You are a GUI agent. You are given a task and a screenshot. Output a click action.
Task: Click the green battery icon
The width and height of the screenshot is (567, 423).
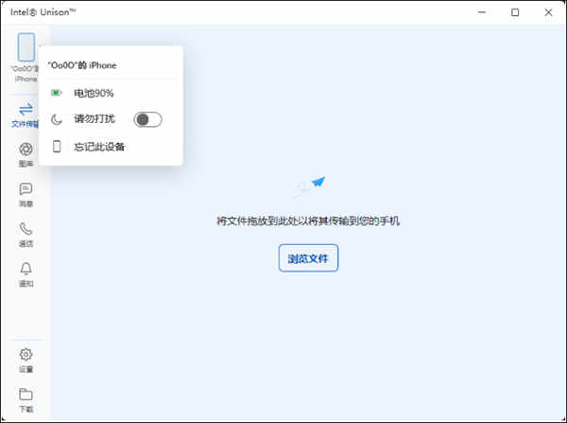(x=56, y=93)
